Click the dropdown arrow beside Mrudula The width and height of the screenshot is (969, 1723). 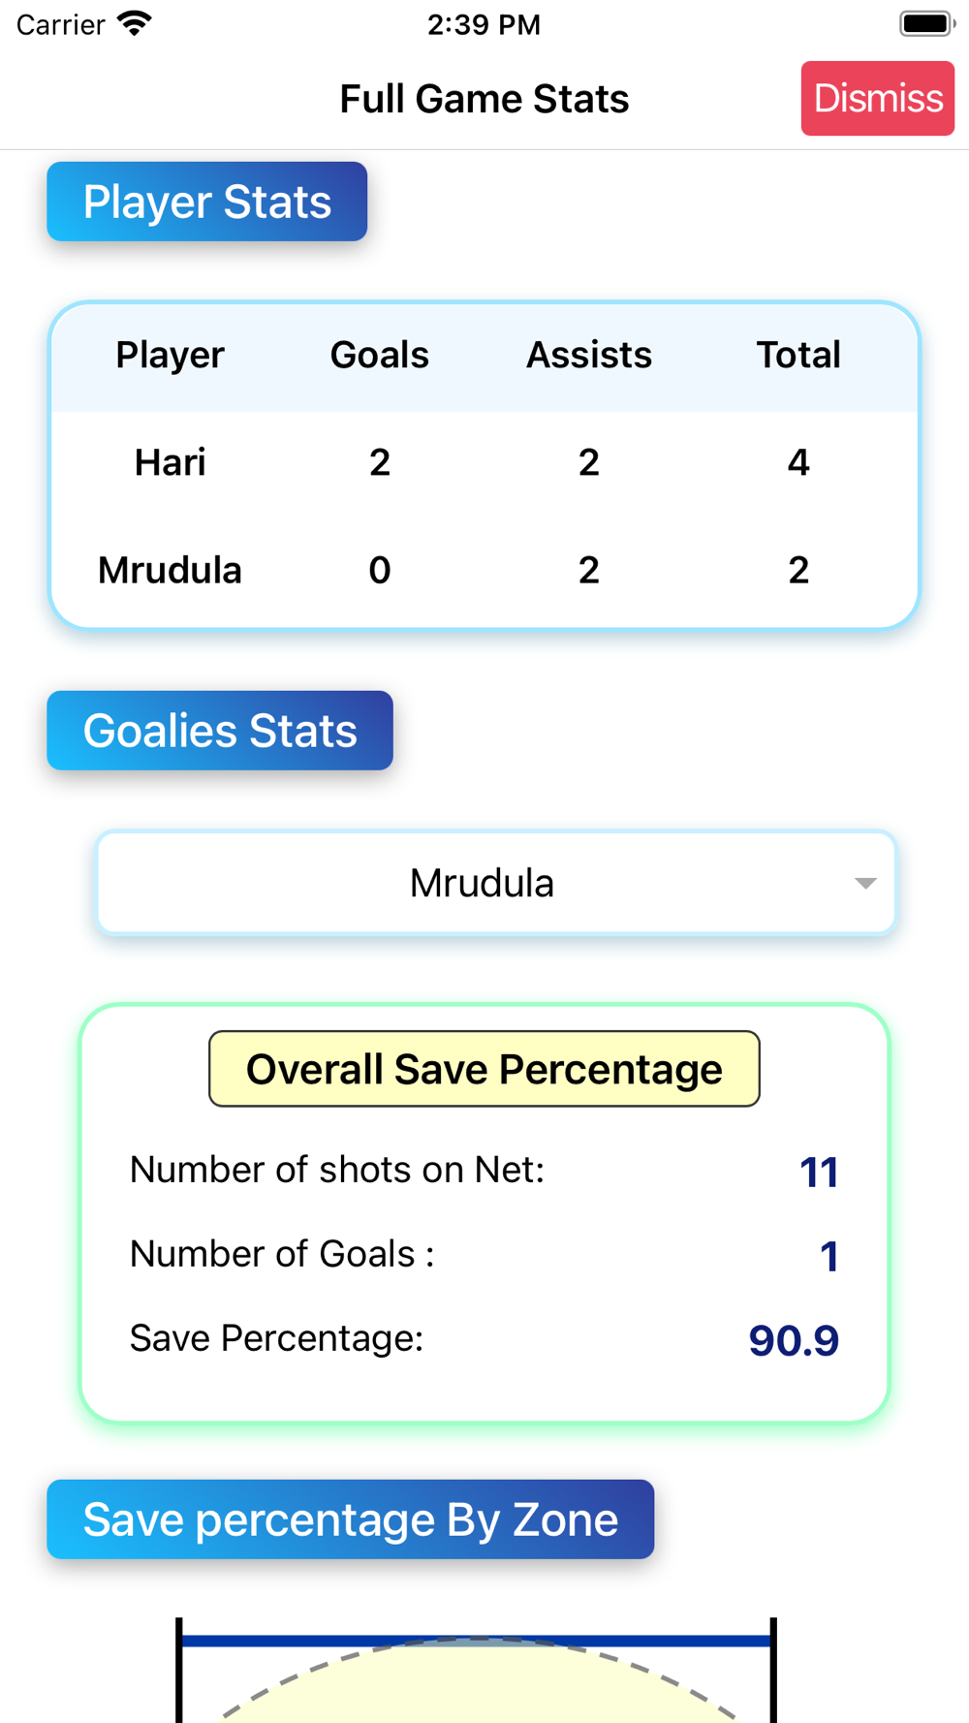[865, 883]
